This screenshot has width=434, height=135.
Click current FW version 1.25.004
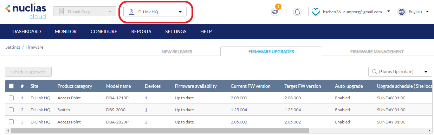(x=239, y=110)
